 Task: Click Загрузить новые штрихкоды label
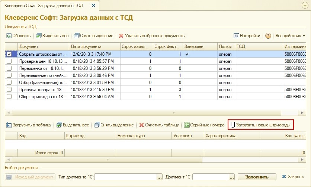tap(263, 125)
